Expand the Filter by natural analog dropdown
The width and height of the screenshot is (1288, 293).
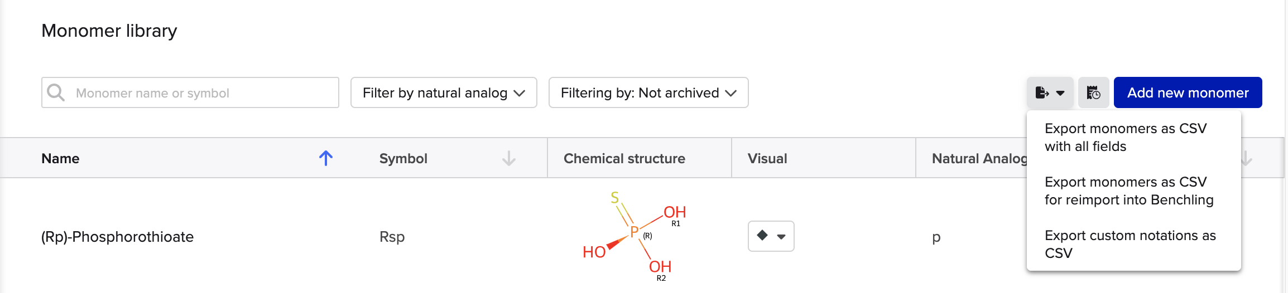point(444,92)
